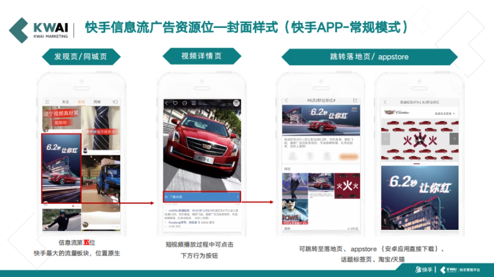Select the 发现 tab
The image size is (494, 277).
pyautogui.click(x=81, y=102)
